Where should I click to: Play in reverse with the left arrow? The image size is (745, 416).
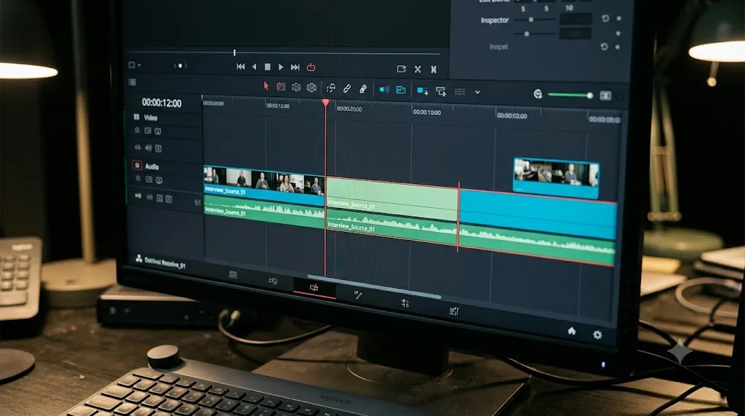click(254, 67)
